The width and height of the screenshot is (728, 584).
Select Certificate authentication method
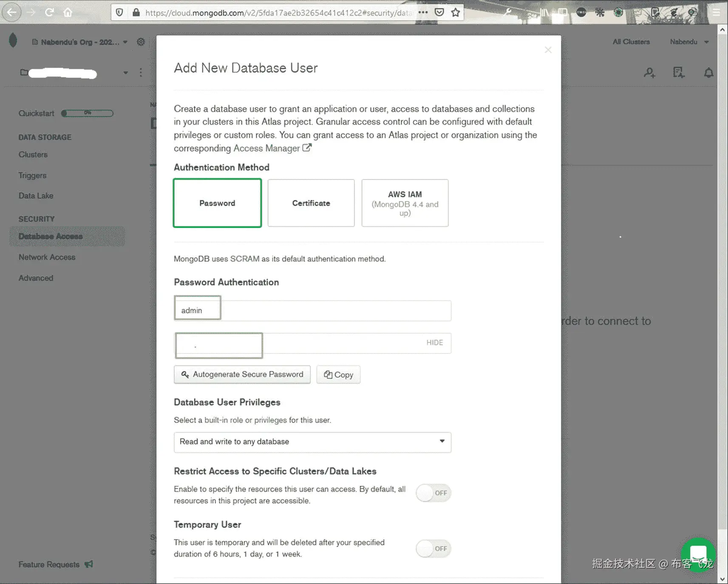point(311,203)
